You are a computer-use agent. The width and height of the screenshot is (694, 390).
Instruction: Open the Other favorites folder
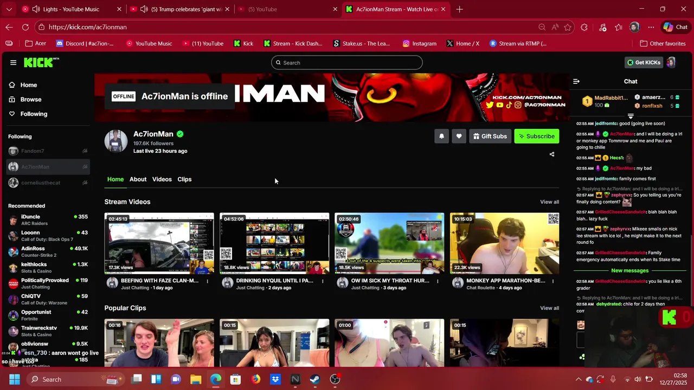coord(663,43)
